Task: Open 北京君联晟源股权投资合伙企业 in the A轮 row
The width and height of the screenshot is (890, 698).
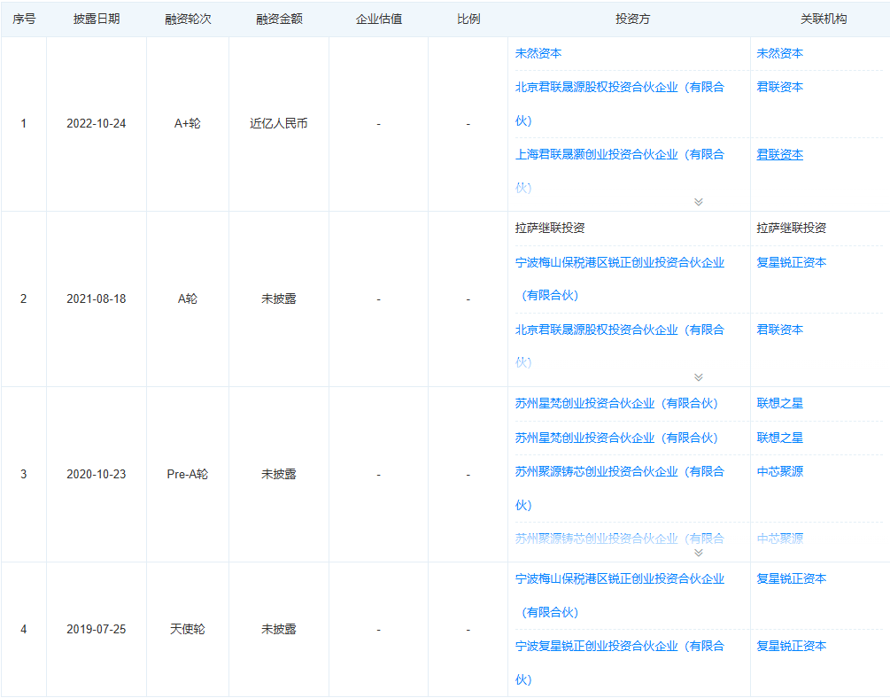Action: click(x=619, y=345)
